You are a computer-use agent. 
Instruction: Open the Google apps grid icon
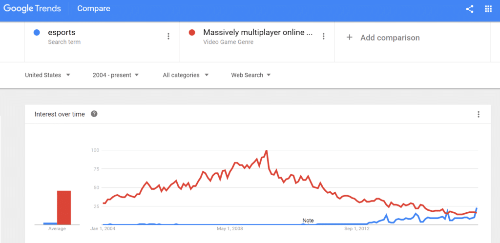(x=488, y=9)
